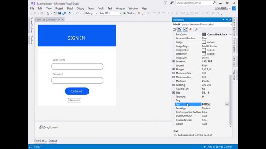Click the green Start debugging arrow
This screenshot has width=266, height=149.
tap(125, 13)
